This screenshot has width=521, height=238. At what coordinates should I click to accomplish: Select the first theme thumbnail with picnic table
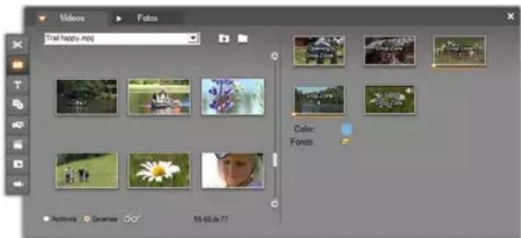pos(319,50)
